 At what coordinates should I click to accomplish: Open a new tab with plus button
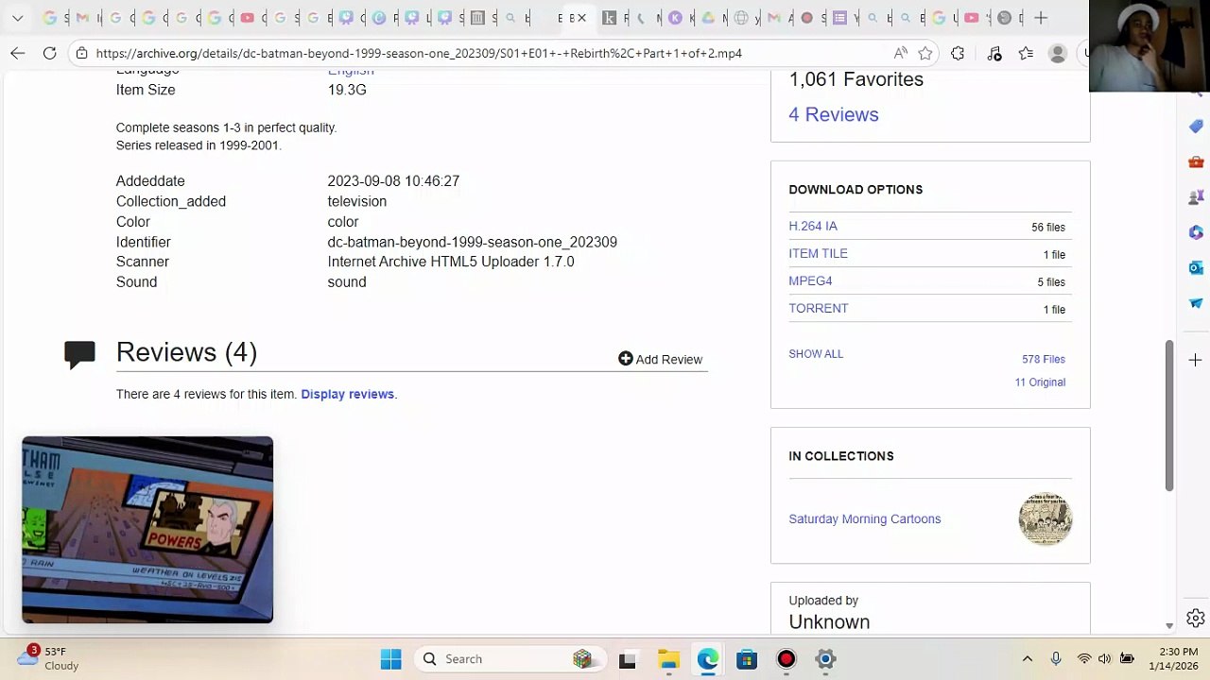[x=1041, y=18]
